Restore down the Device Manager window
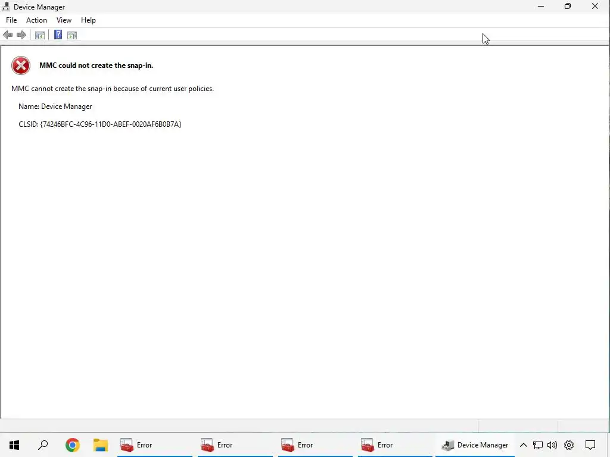Image resolution: width=610 pixels, height=457 pixels. pos(568,6)
